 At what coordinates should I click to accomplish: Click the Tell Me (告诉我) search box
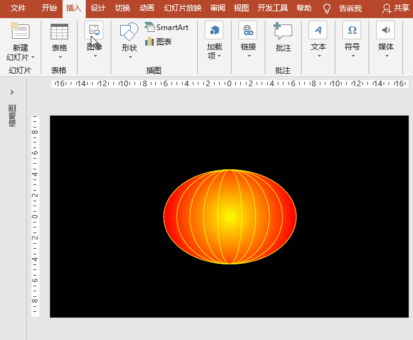(350, 8)
